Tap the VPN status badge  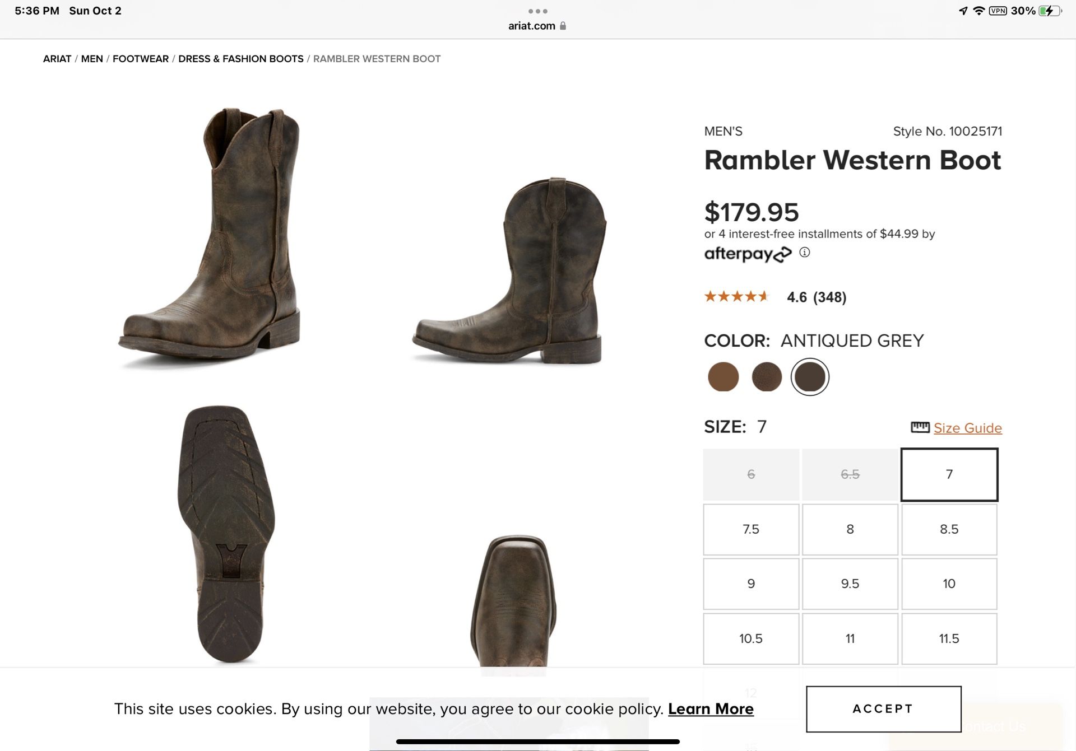[x=998, y=11]
